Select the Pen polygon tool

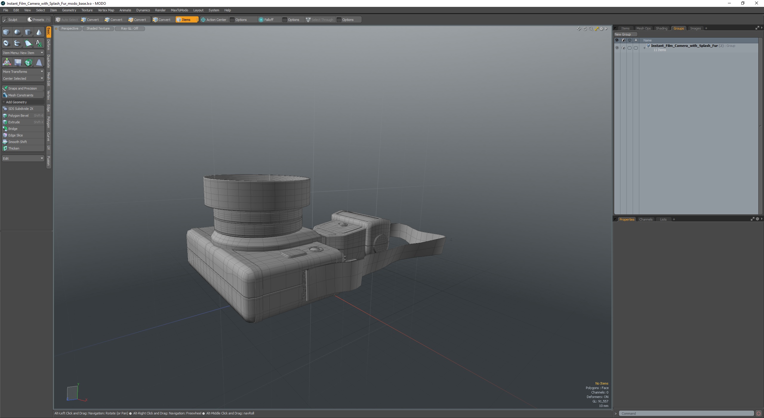click(28, 43)
